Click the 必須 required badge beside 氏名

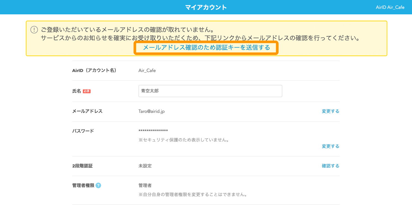pyautogui.click(x=87, y=91)
